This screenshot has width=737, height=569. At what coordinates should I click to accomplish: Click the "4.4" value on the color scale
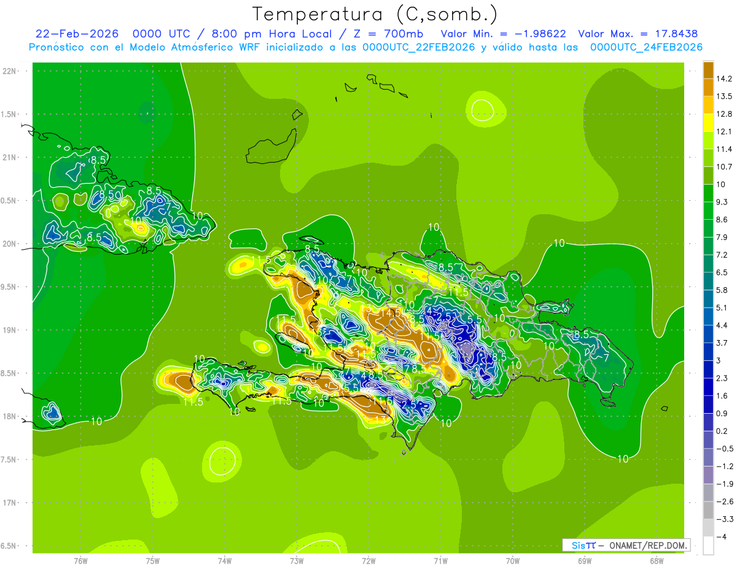[722, 325]
